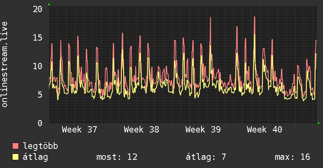Screen dimensions: 323x168
Task: Click the tallest pink peak in Week 40
Action: pyautogui.click(x=255, y=17)
